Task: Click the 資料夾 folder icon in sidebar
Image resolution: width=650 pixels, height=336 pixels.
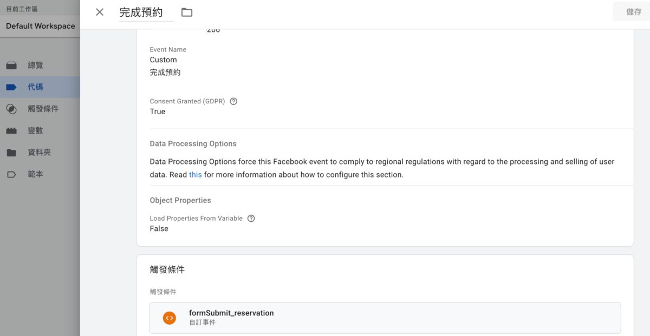Action: click(x=11, y=153)
